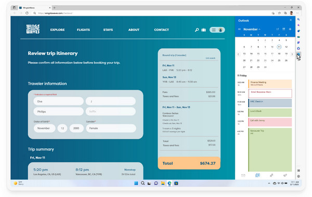Open browser settings and more ellipsis
The height and width of the screenshot is (197, 312).
pos(297,13)
